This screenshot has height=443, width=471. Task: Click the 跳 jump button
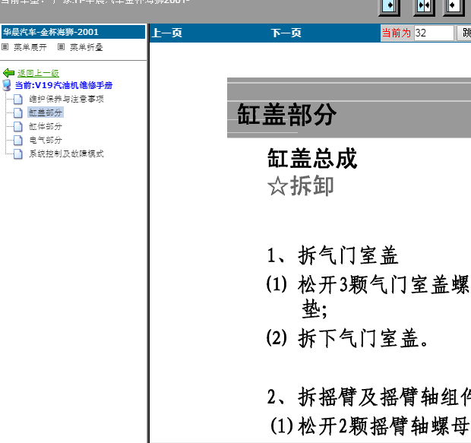pos(464,33)
